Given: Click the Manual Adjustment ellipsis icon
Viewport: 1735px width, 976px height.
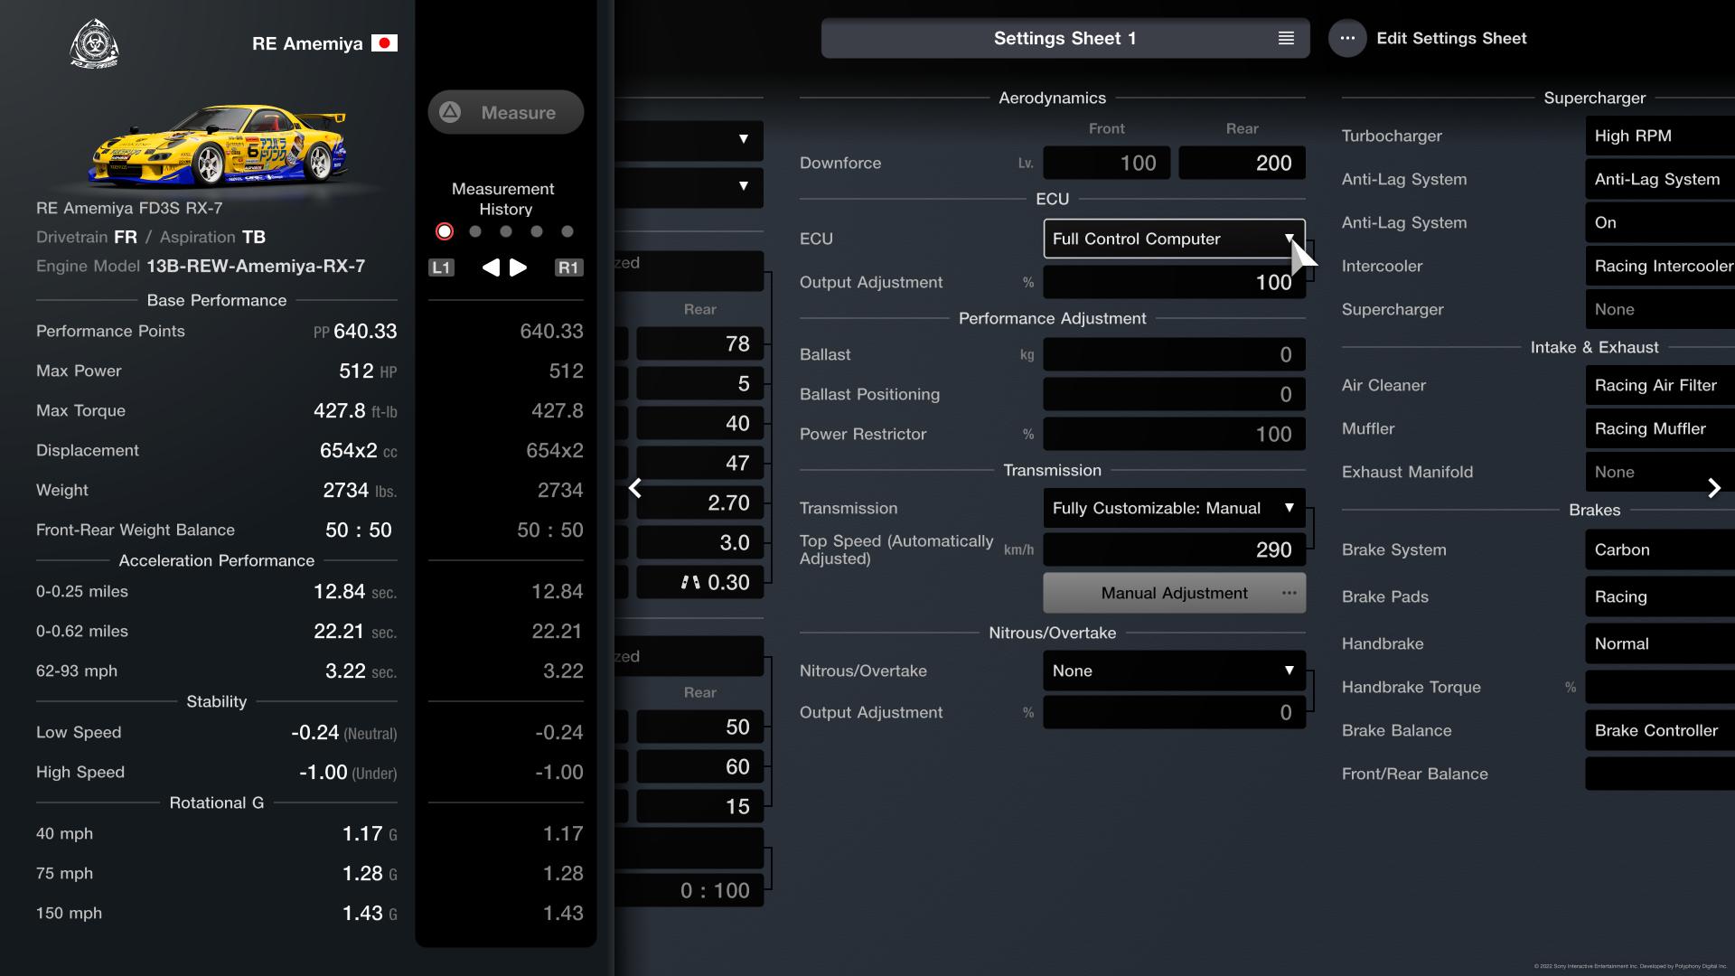Looking at the screenshot, I should tap(1289, 593).
